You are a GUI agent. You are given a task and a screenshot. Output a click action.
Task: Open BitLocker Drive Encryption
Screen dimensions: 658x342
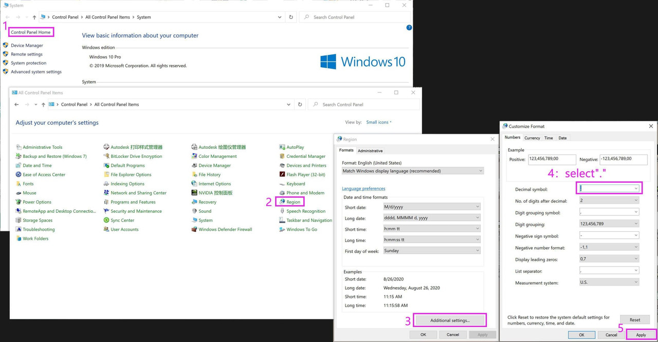click(x=133, y=156)
